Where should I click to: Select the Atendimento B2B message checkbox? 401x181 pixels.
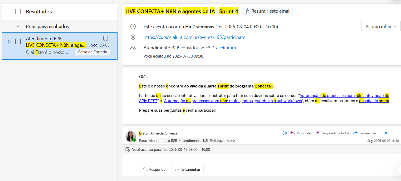(18, 42)
